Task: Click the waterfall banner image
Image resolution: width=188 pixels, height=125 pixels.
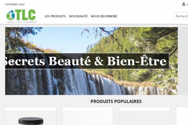Action: [91, 61]
